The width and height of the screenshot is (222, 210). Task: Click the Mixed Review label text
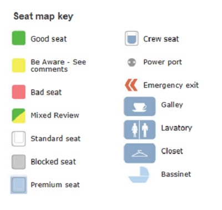[x=55, y=116]
